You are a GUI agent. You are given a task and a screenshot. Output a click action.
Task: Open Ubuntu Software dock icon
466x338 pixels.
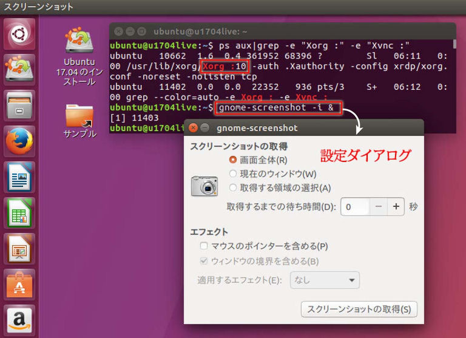coord(19,285)
